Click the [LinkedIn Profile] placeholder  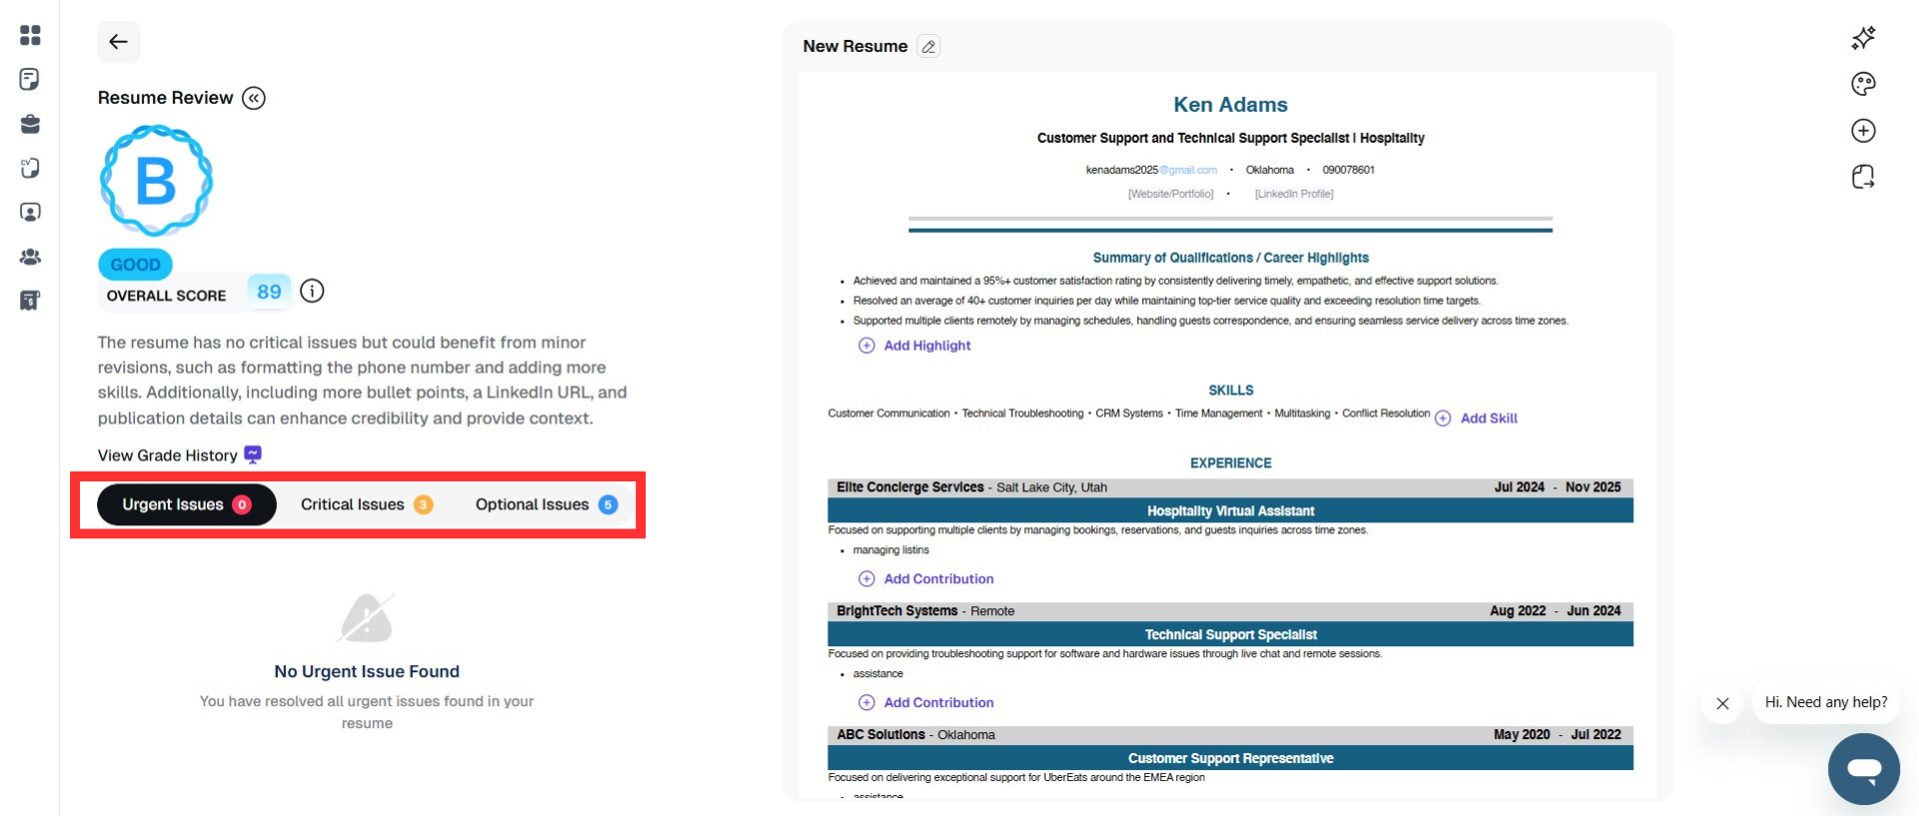(1293, 194)
